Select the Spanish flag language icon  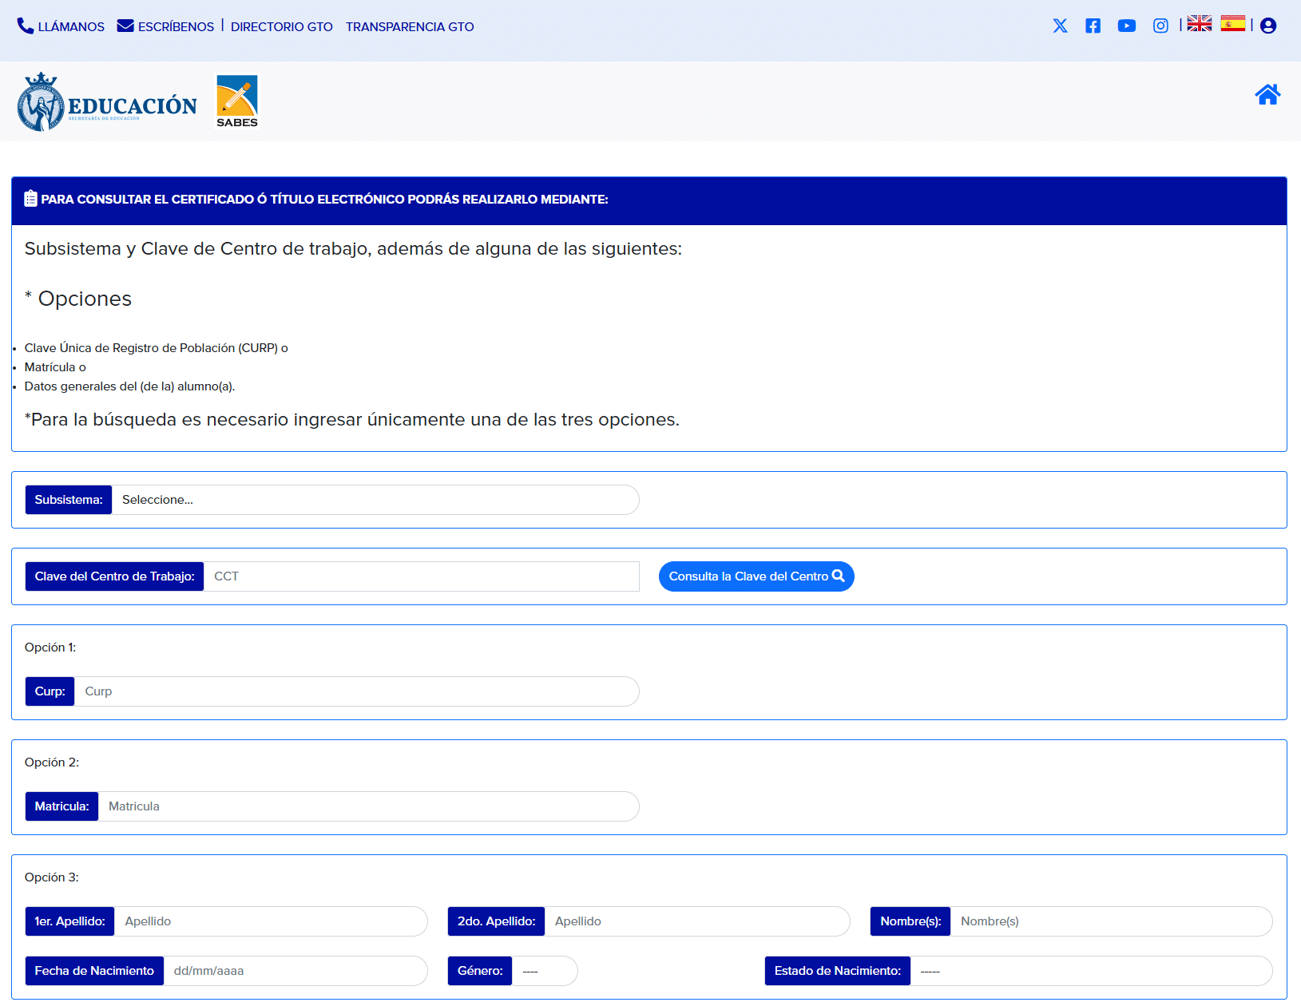[x=1232, y=24]
